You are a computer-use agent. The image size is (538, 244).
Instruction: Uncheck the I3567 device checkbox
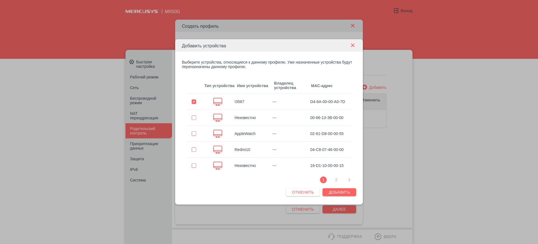194,102
